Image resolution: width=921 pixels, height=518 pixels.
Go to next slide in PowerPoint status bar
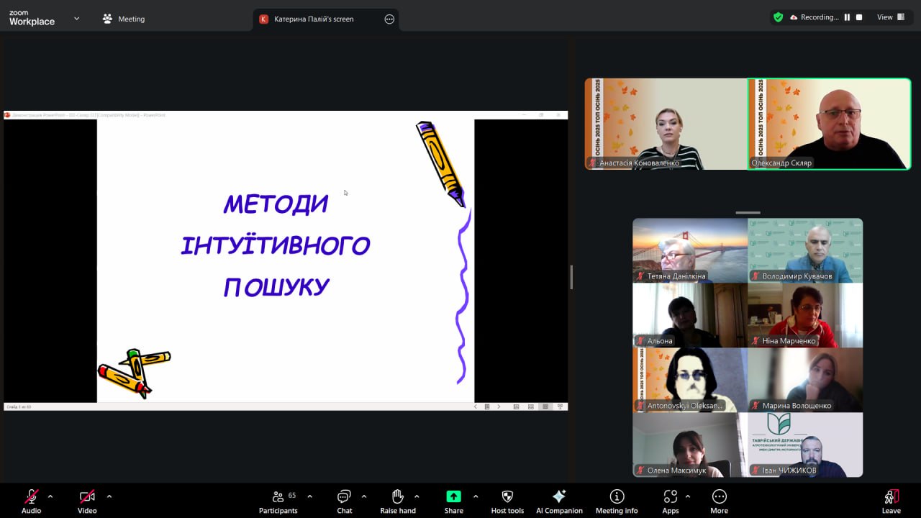499,406
